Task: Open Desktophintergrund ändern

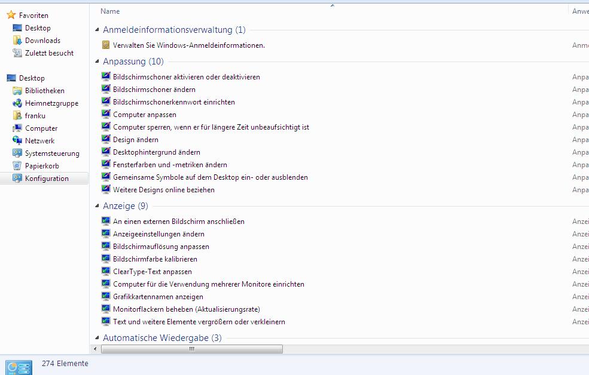Action: coord(157,152)
